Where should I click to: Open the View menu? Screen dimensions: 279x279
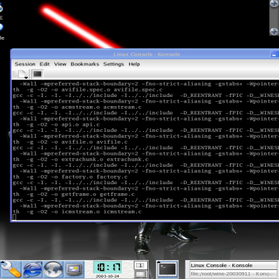(x=60, y=64)
